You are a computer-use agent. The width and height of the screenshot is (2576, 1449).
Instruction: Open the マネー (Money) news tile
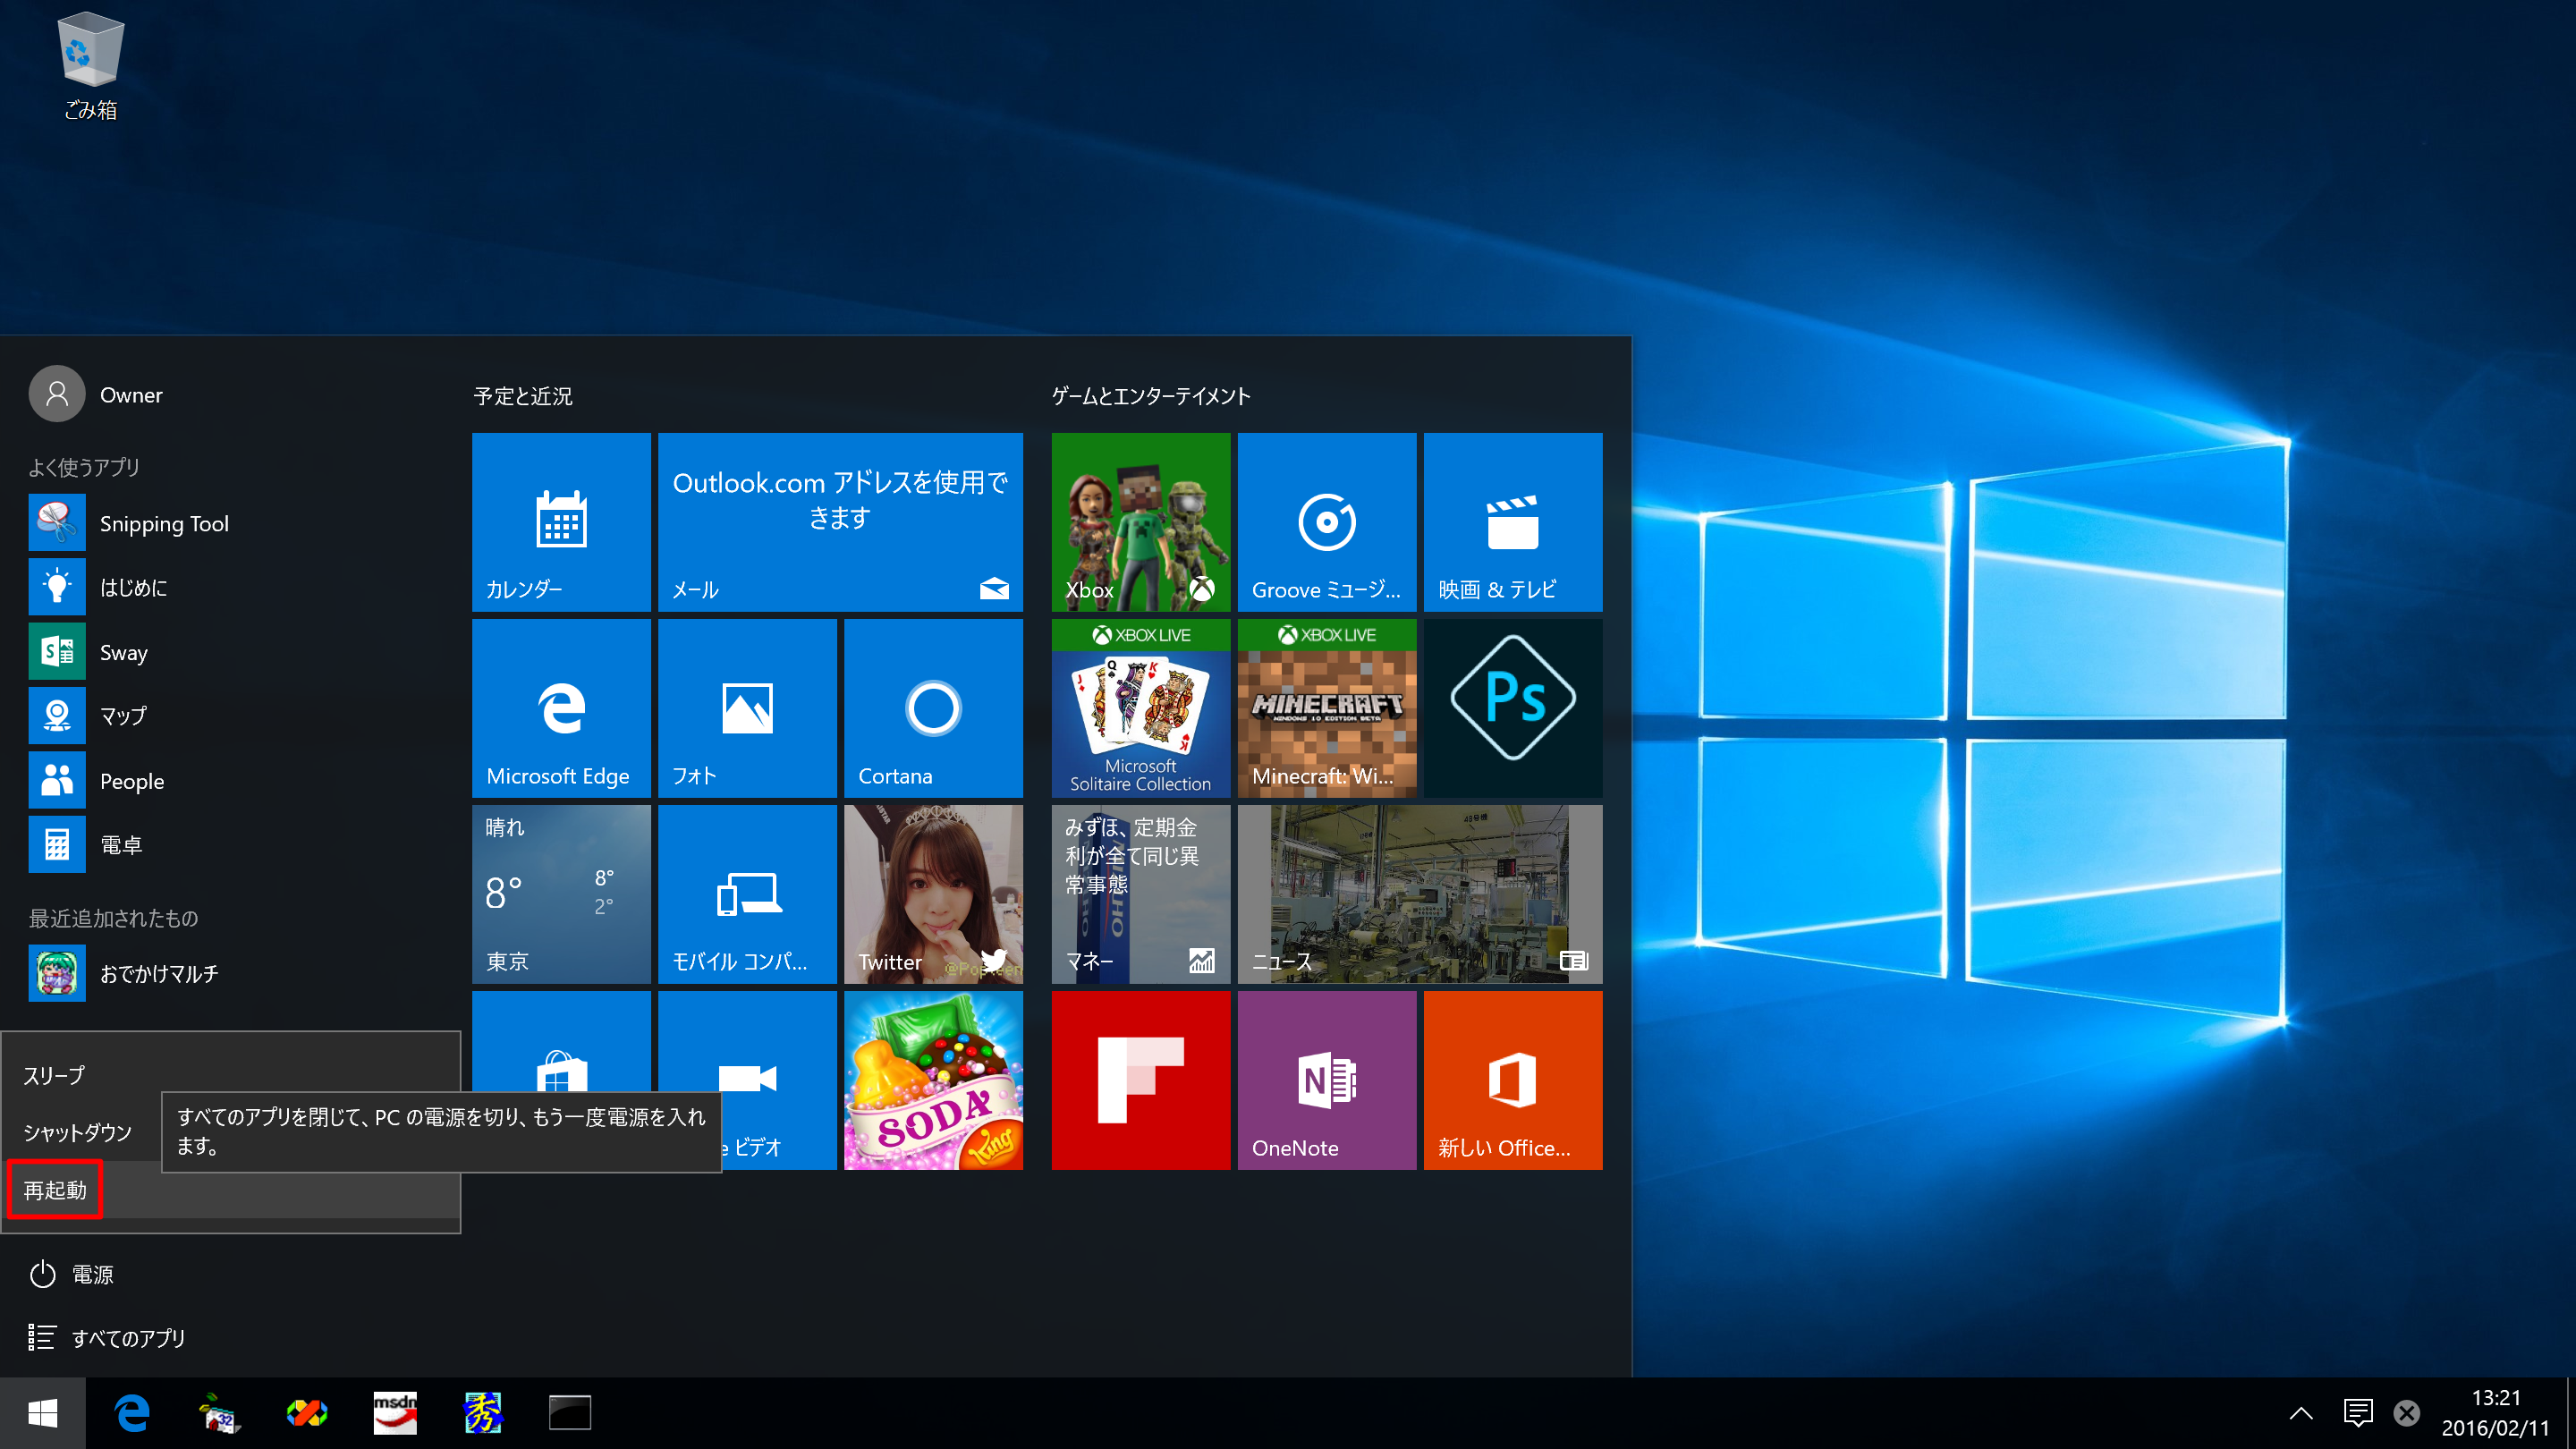(x=1141, y=894)
